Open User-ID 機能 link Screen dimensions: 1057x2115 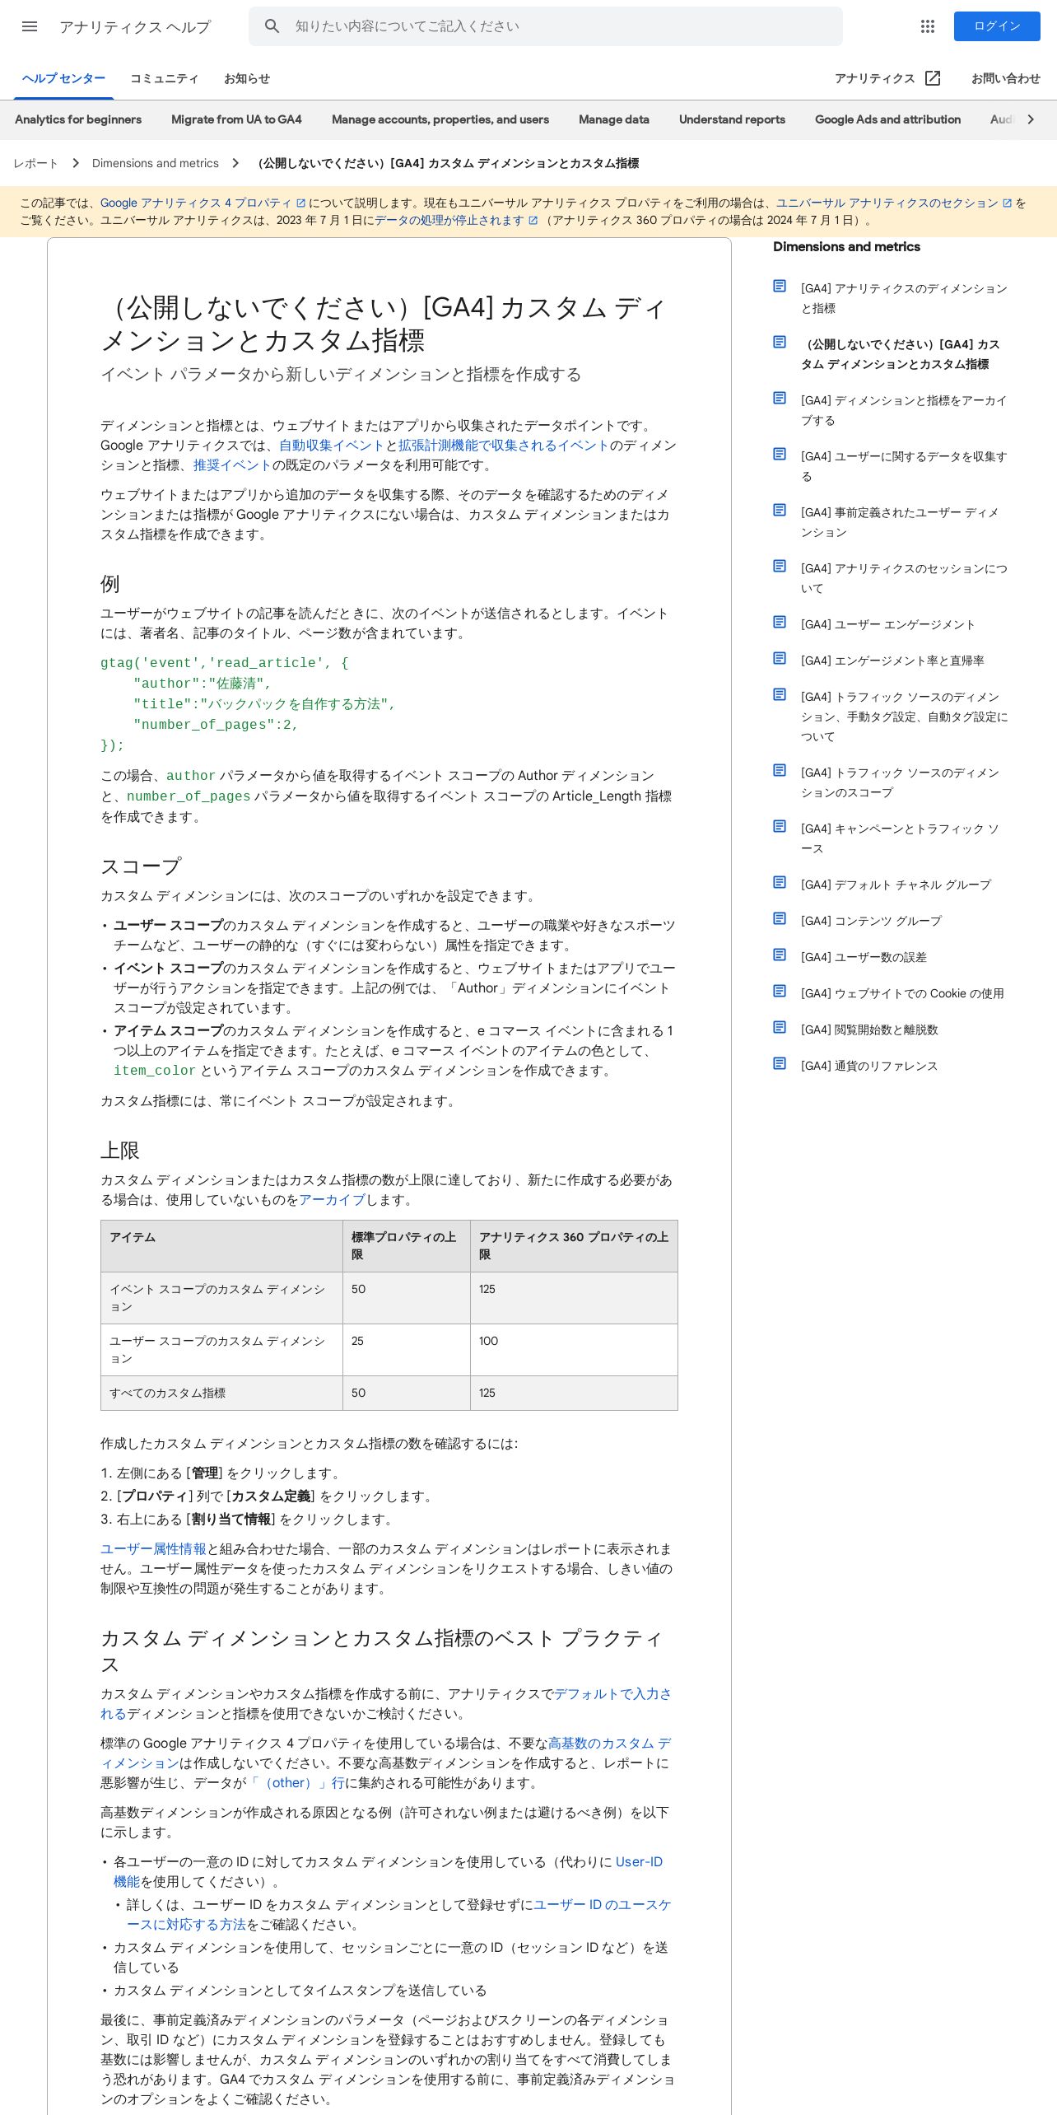pos(639,1862)
